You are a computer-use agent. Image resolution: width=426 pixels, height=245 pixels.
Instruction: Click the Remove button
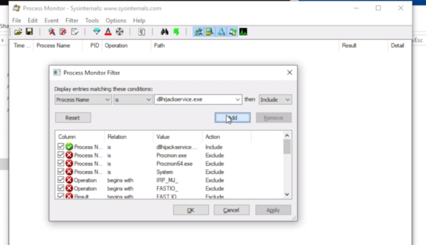(274, 118)
